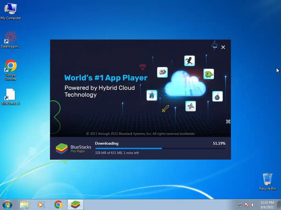This screenshot has height=210, width=281.
Task: Click the BlueStacks logo in installer footer
Action: click(x=73, y=148)
